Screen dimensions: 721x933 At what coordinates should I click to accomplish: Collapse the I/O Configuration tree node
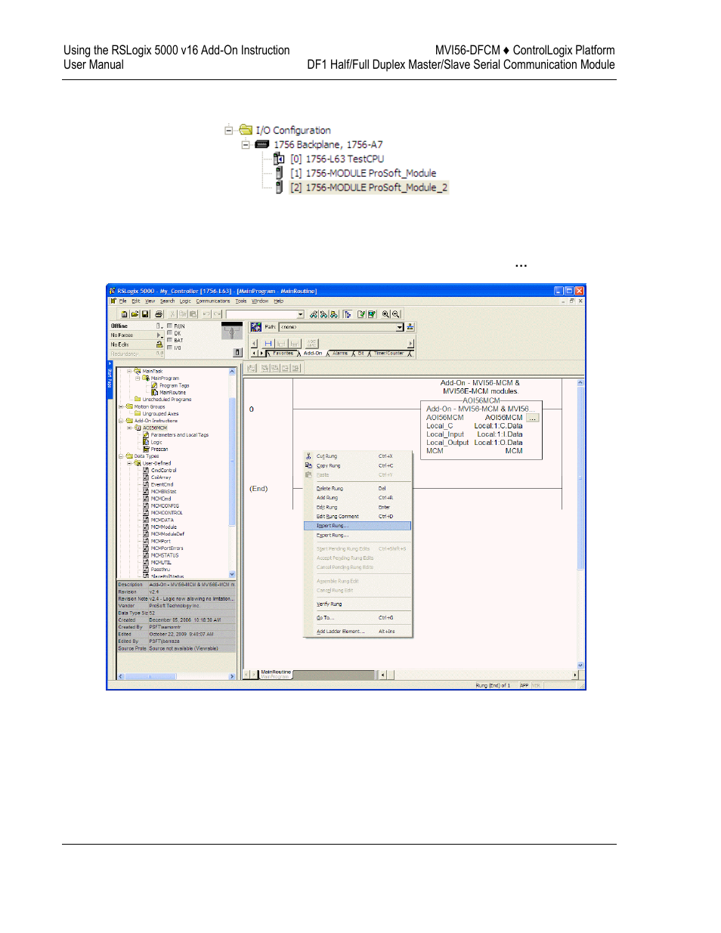coord(228,130)
